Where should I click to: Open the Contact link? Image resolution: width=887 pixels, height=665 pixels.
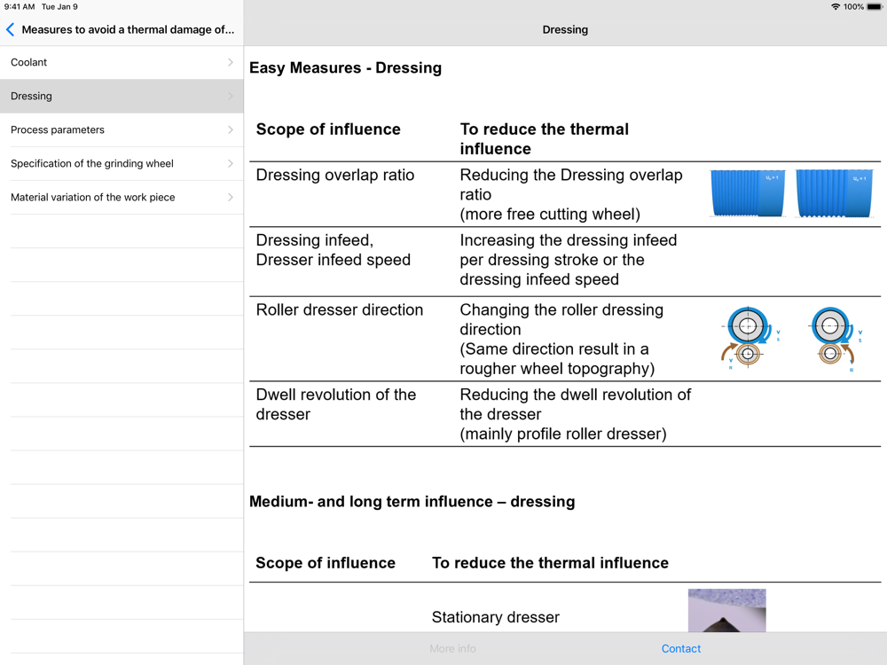tap(681, 649)
